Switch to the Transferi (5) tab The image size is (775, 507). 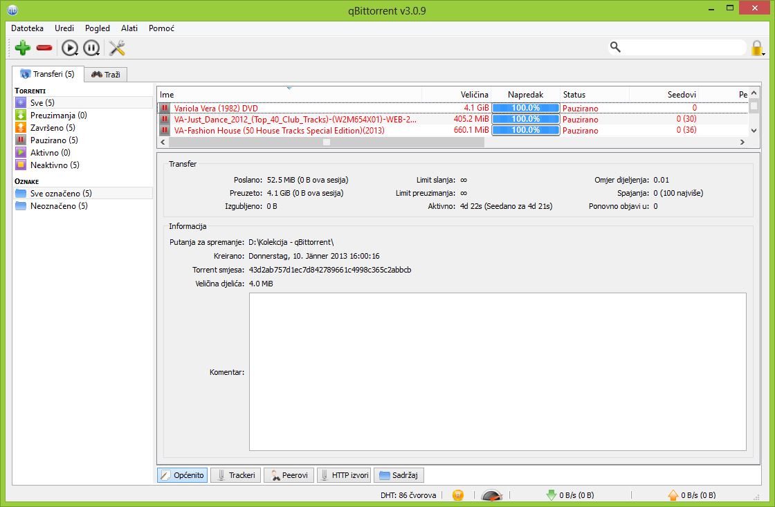48,74
